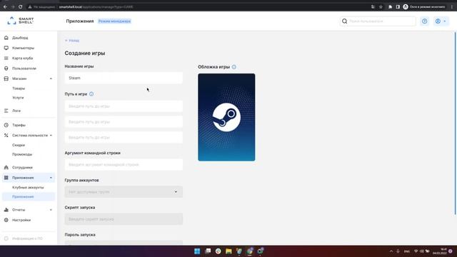Open the Store (Магазин) menu item
The image size is (457, 257).
[19, 79]
